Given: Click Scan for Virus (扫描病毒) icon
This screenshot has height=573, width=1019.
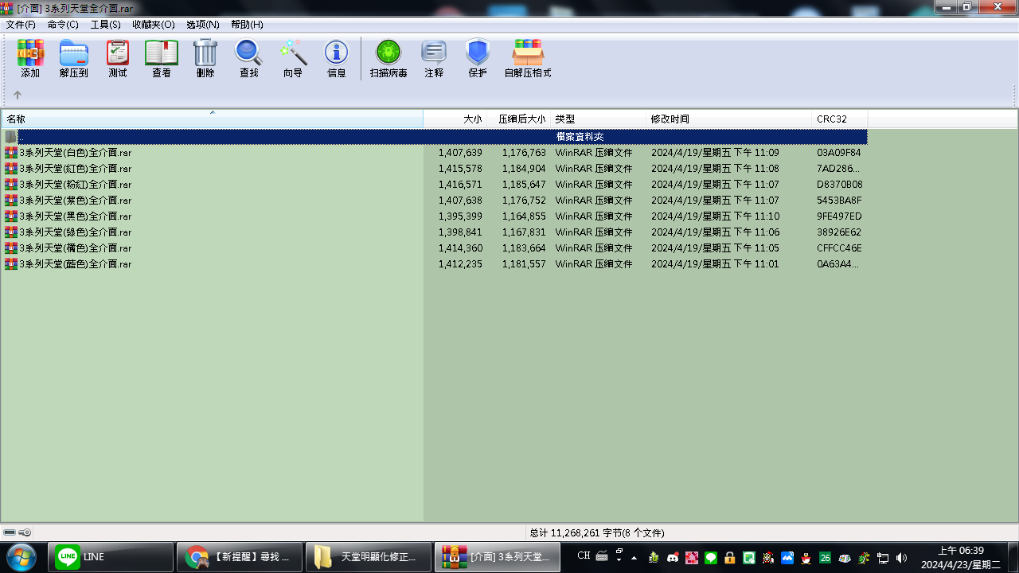Looking at the screenshot, I should tap(388, 59).
